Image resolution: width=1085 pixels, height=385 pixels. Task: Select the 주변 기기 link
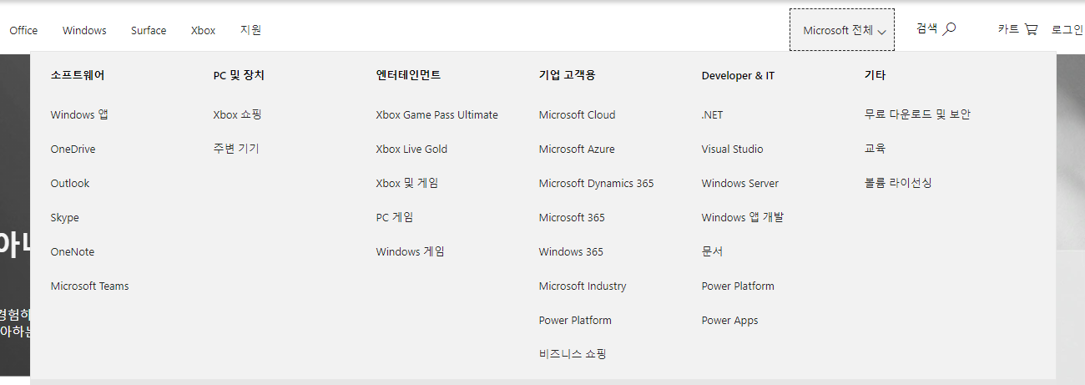tap(236, 149)
